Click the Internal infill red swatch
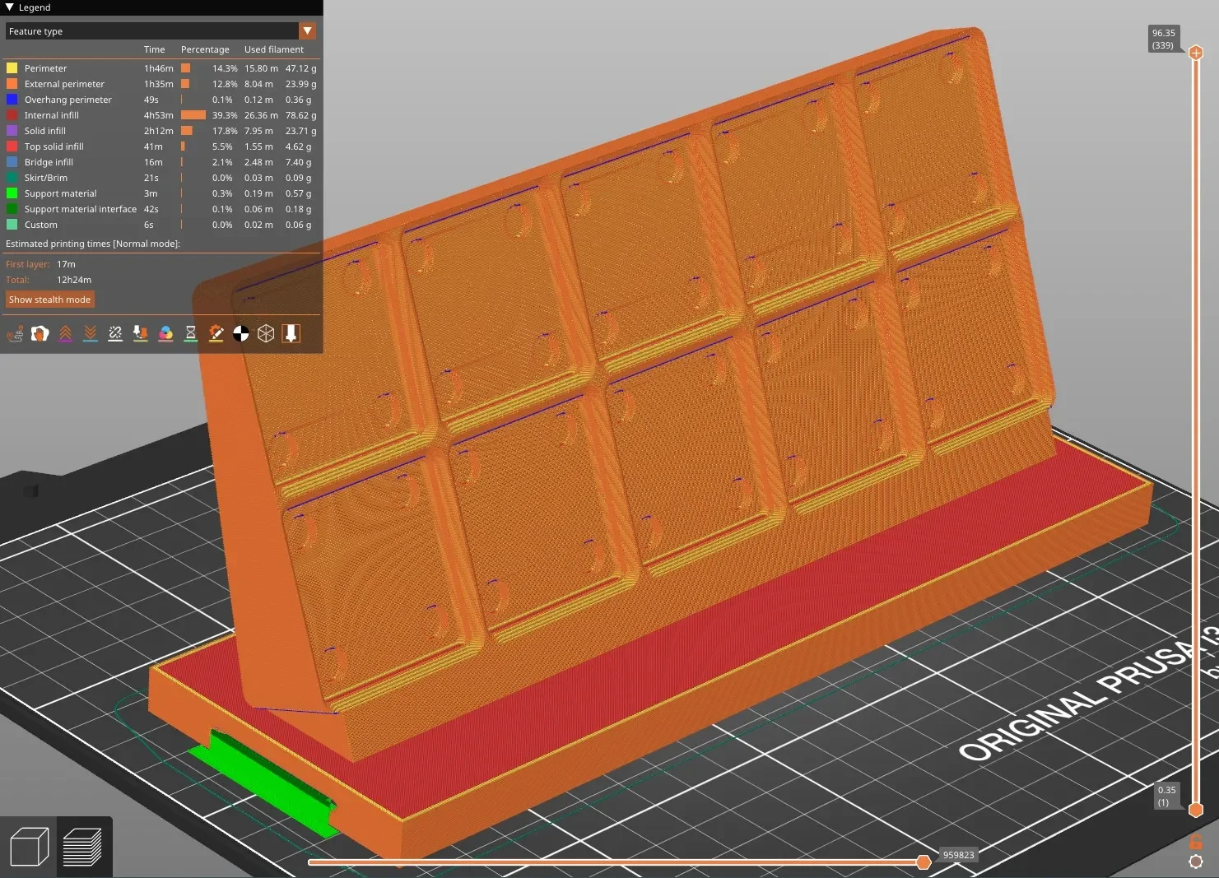The image size is (1219, 878). 12,115
